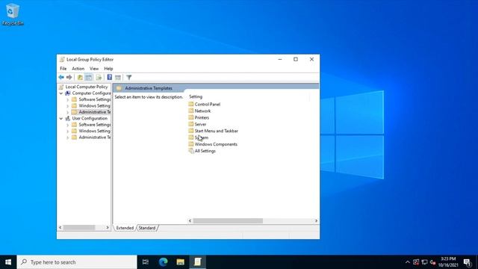Toggle the Show/Hide Console Tree icon
The width and height of the screenshot is (478, 269).
[x=88, y=78]
